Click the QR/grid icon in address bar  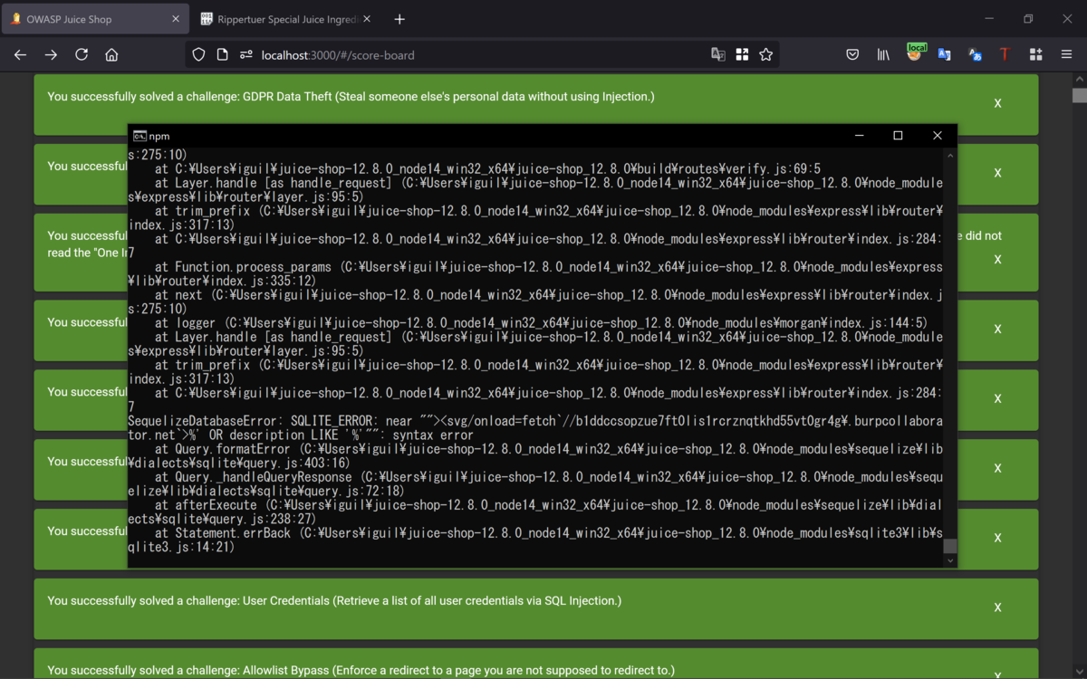click(x=742, y=54)
